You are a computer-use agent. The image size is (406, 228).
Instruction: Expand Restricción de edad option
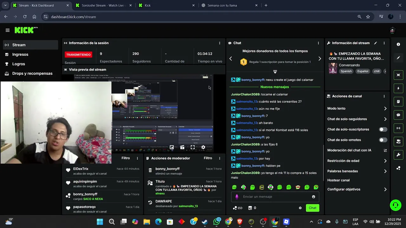pyautogui.click(x=357, y=161)
